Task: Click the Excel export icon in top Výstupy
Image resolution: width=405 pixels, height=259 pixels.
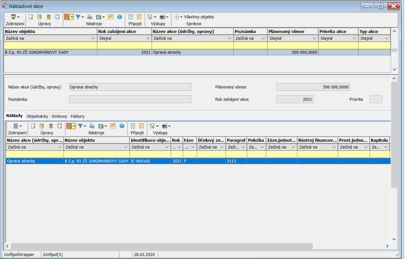Action: [150, 17]
